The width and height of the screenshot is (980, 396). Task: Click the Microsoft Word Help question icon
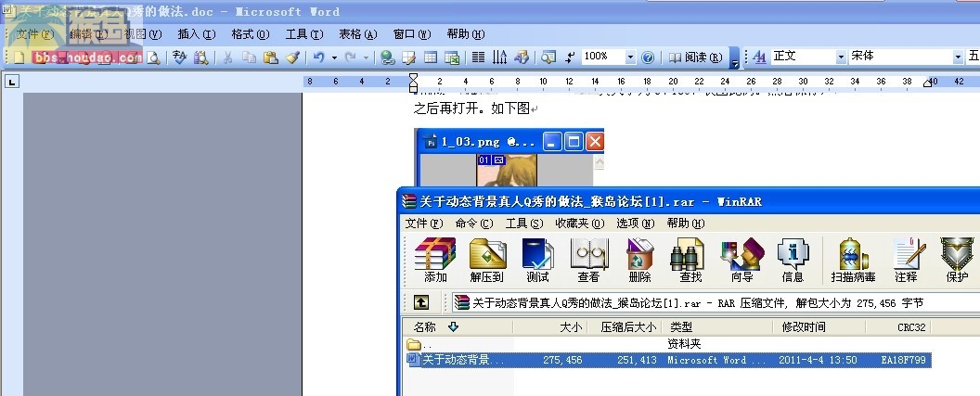pos(648,57)
